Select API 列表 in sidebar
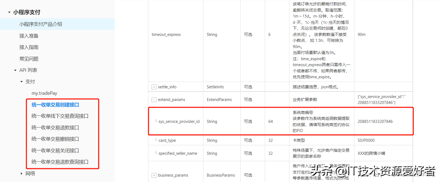Viewport: 441px width, 182px height. click(28, 70)
